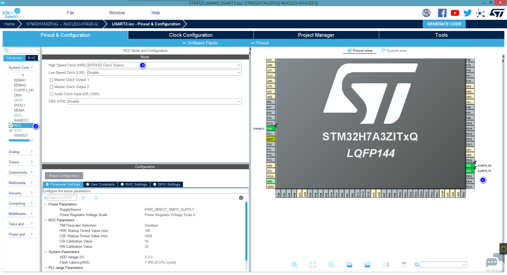Switch to the Project Manager tab
This screenshot has height=275, width=507.
click(316, 35)
